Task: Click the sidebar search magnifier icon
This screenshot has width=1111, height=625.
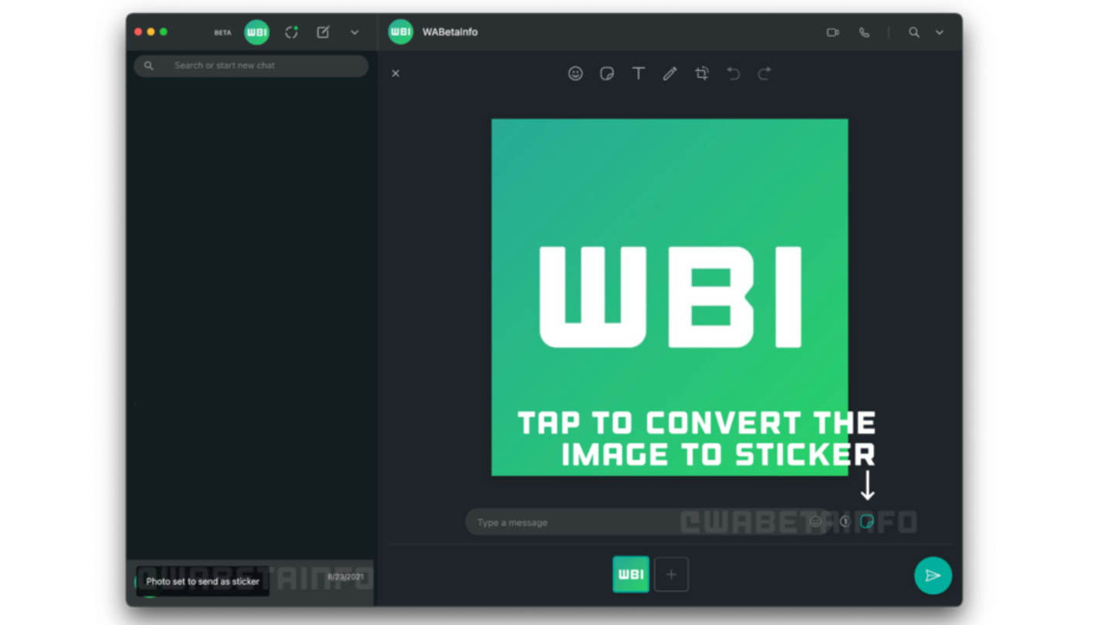Action: 149,66
